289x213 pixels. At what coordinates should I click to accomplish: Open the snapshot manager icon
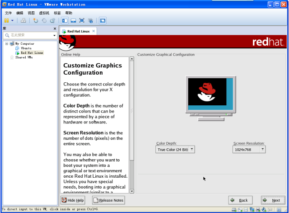coord(52,20)
